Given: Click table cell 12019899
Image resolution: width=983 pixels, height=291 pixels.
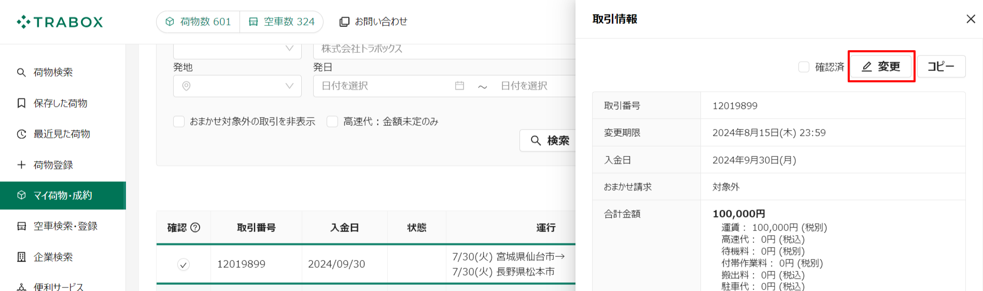Looking at the screenshot, I should [x=241, y=264].
